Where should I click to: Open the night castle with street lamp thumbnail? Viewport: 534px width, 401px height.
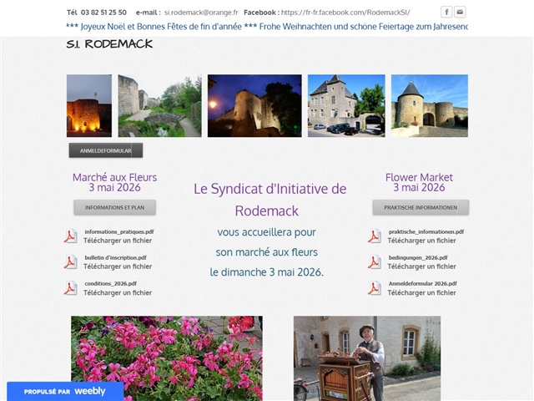(x=254, y=106)
